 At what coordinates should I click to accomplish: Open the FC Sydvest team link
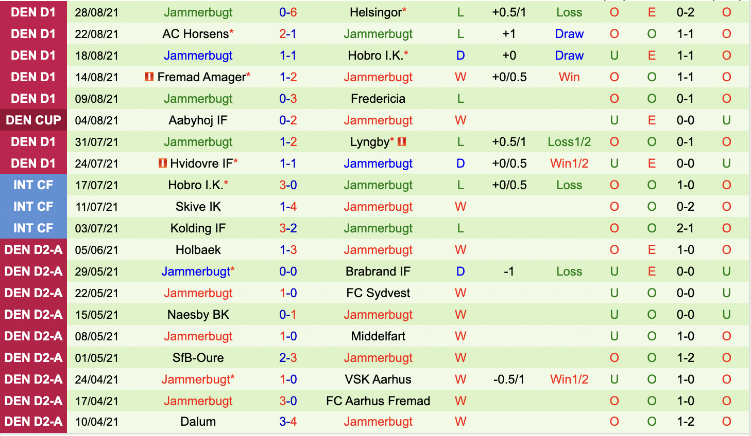click(x=378, y=293)
